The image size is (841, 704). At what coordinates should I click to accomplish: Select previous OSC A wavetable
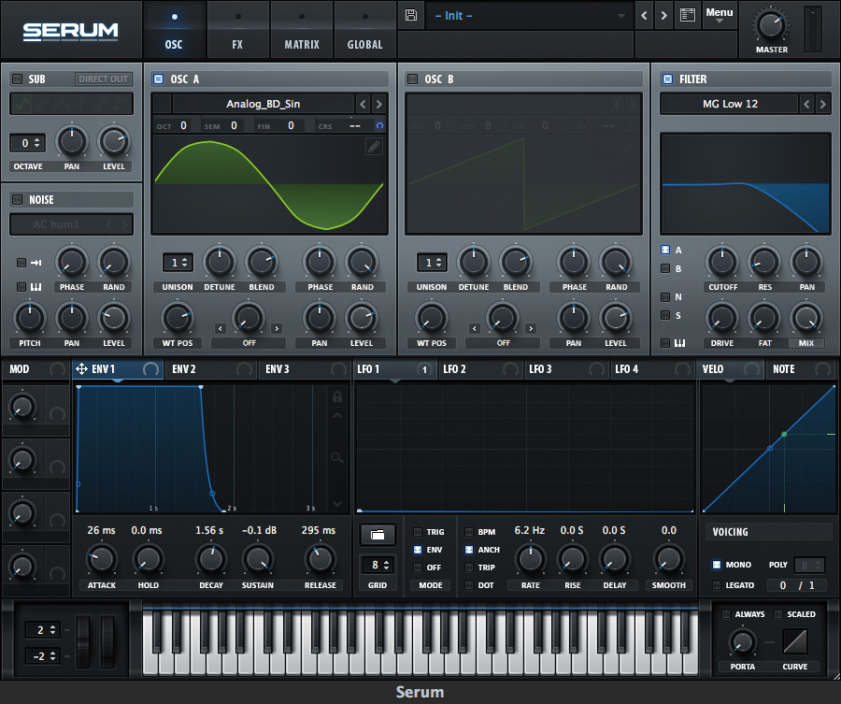click(363, 104)
